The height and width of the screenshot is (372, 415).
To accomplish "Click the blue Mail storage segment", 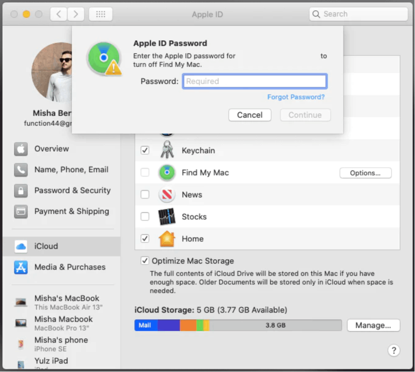I will [146, 325].
